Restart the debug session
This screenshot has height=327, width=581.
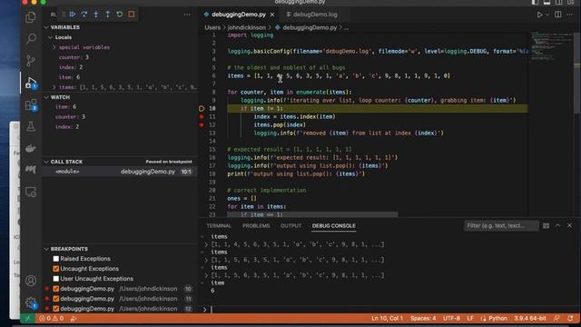click(120, 15)
